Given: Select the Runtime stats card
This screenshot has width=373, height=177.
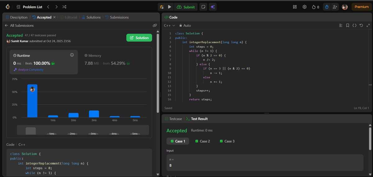Looking at the screenshot, I should tap(44, 62).
